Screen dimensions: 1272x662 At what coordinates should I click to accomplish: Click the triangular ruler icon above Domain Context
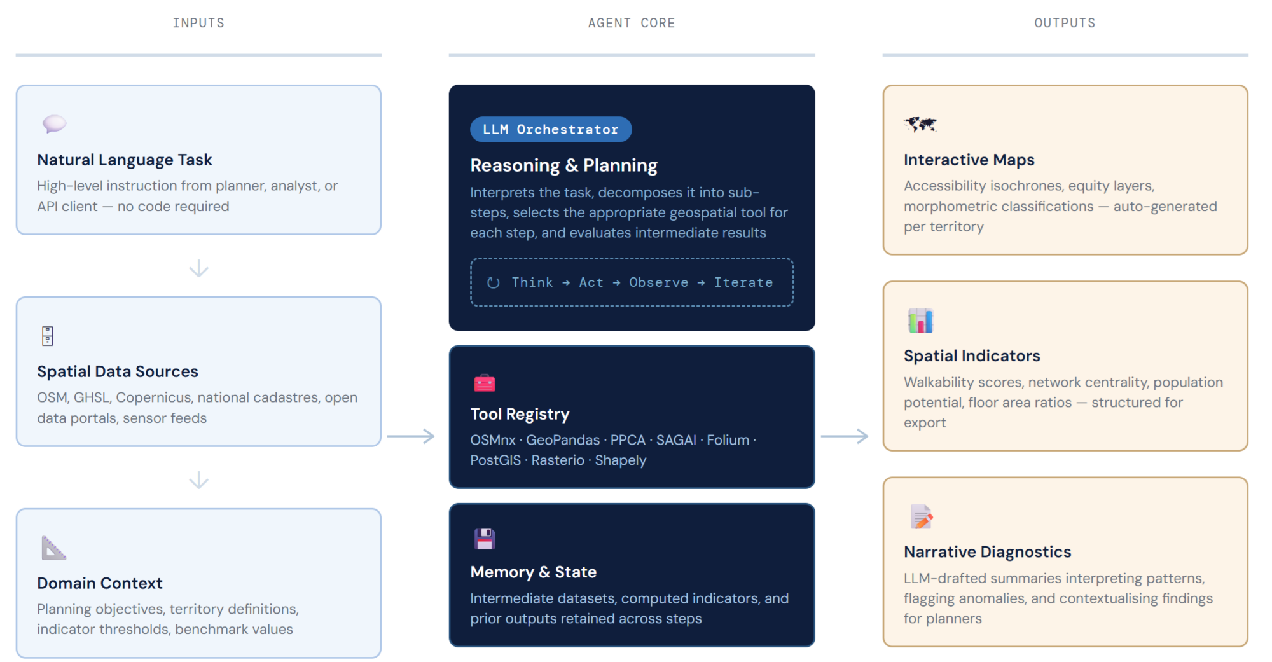click(53, 548)
